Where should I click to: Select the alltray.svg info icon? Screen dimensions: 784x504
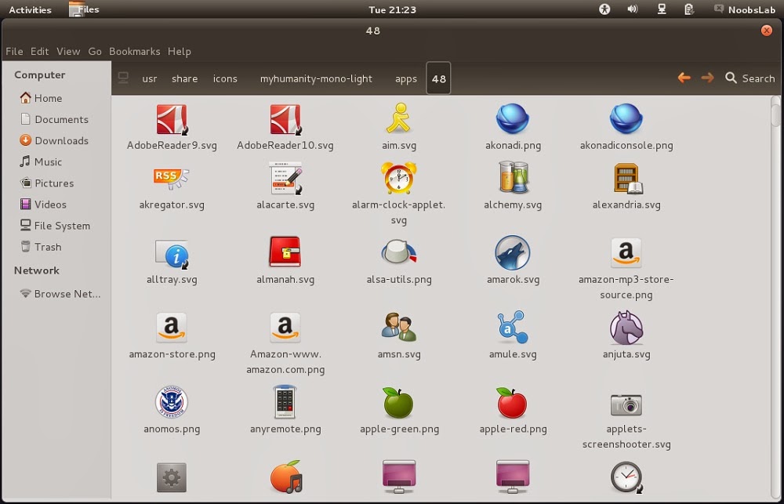pos(172,255)
